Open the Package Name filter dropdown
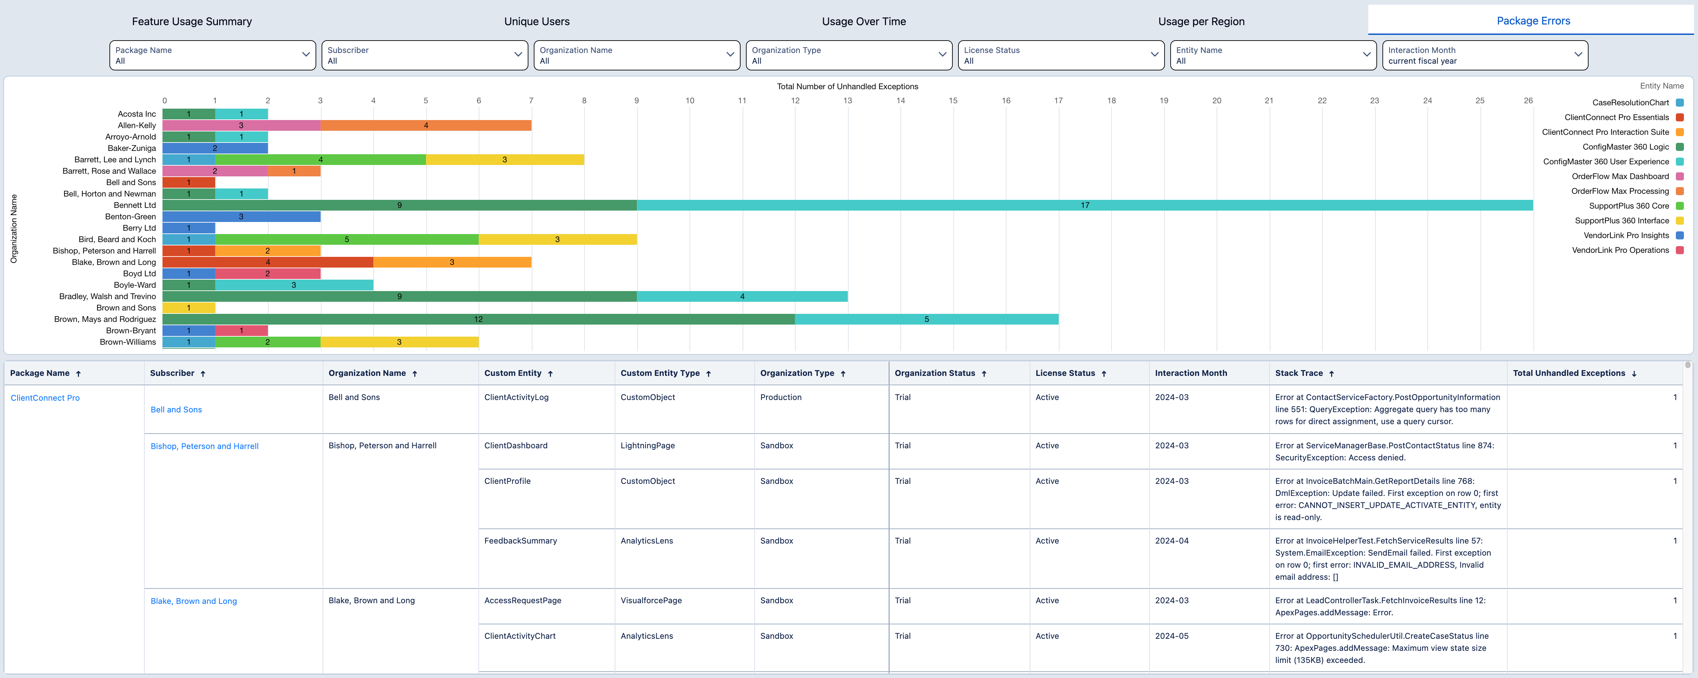 [212, 55]
